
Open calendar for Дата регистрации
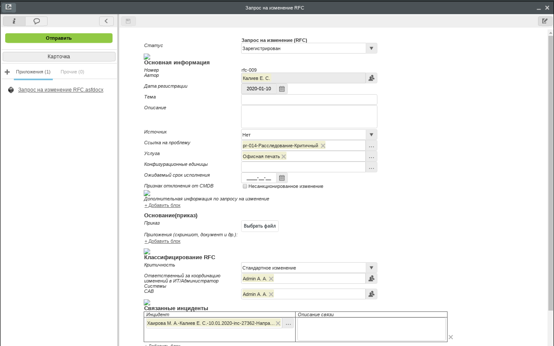pos(282,89)
